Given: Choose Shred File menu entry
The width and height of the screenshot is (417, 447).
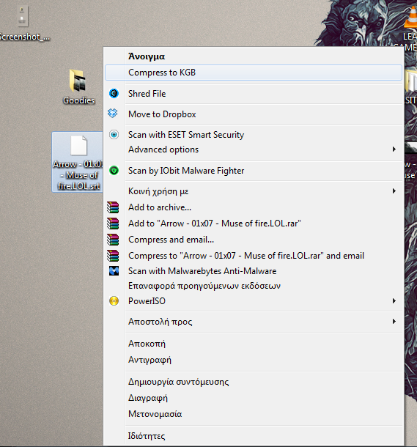Looking at the screenshot, I should 254,94.
